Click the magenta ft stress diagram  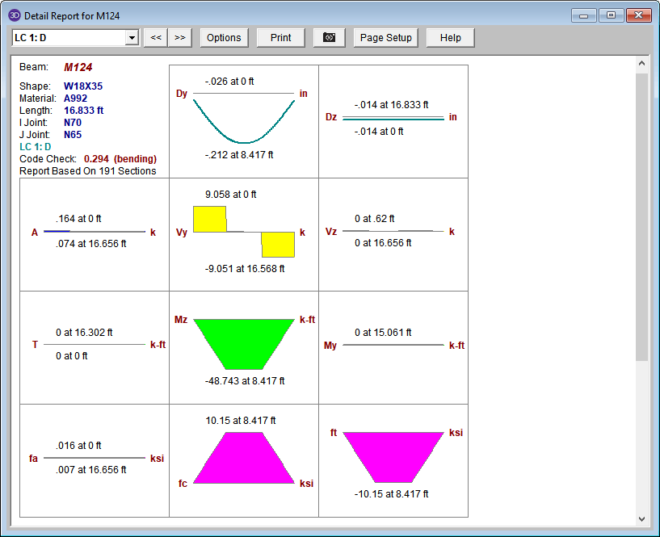pyautogui.click(x=393, y=456)
